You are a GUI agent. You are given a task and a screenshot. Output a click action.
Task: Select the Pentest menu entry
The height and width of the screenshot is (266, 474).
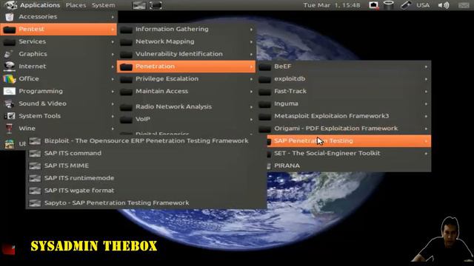click(x=59, y=30)
